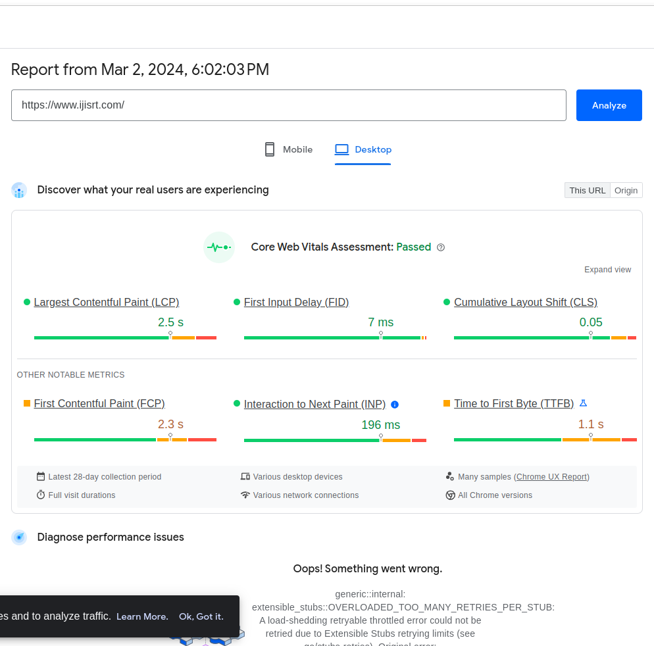The height and width of the screenshot is (646, 654).
Task: Expand view of Core Web Vitals
Action: tap(607, 270)
